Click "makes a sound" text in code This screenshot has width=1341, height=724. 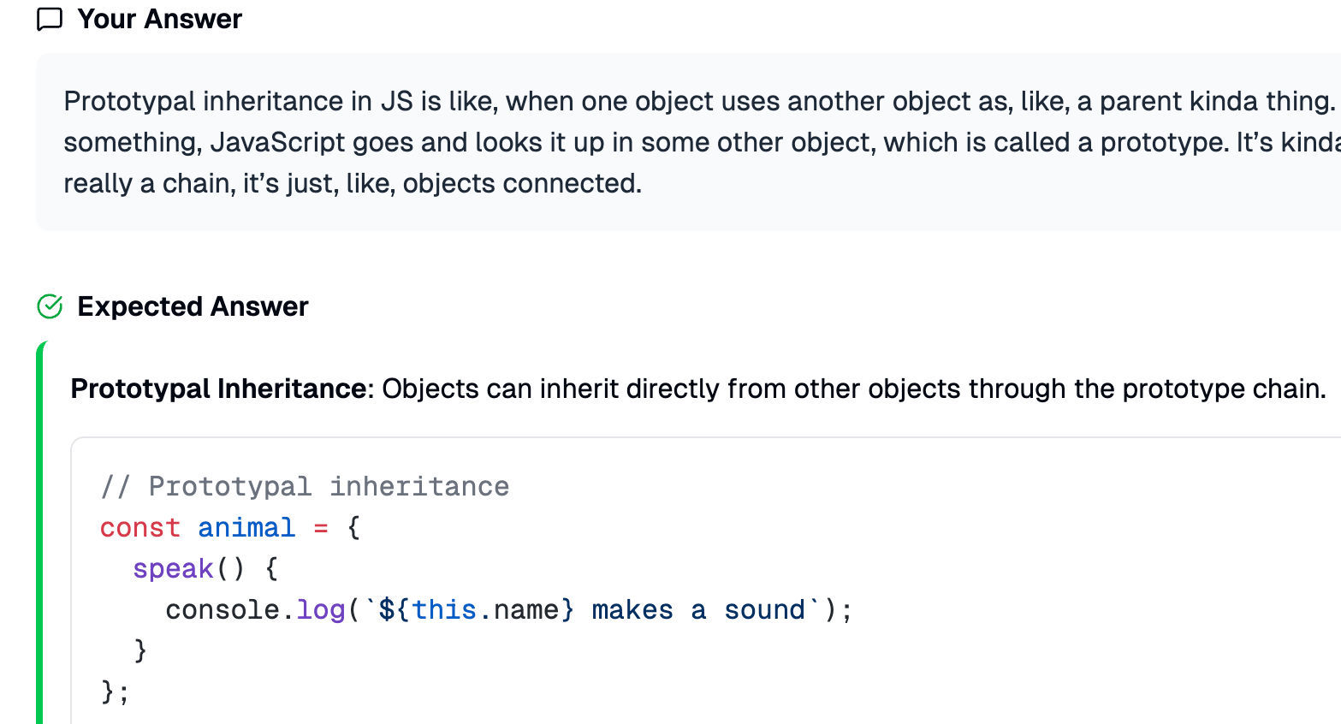coord(697,609)
